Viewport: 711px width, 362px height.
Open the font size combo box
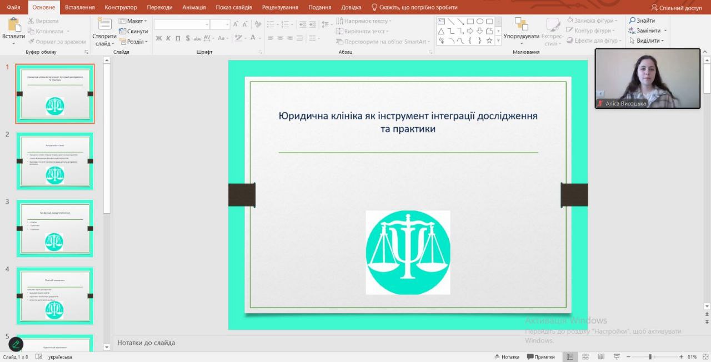[220, 24]
